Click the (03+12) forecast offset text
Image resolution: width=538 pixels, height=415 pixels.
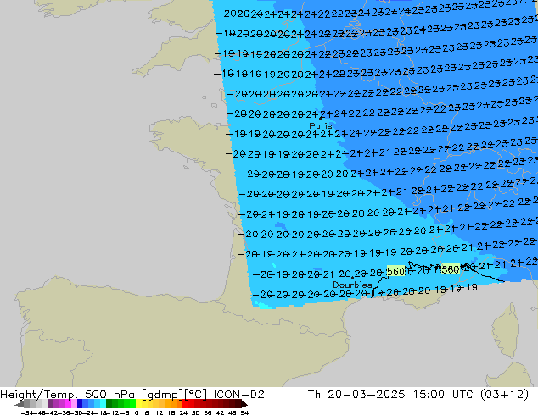point(504,395)
